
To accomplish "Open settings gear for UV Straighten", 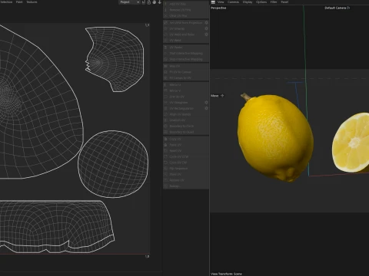I will click(206, 103).
